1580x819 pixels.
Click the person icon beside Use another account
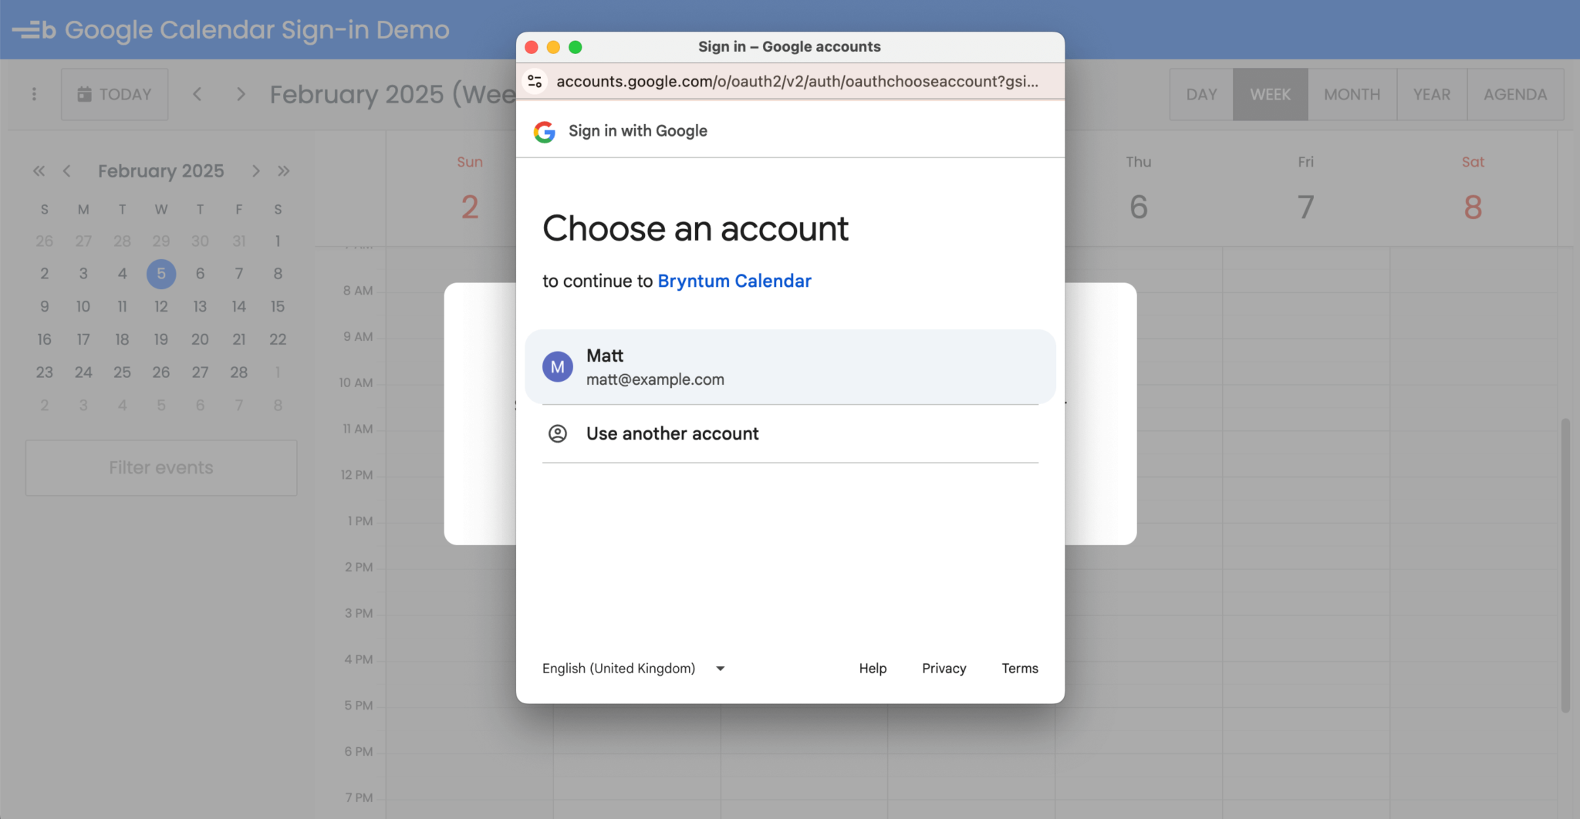tap(557, 433)
